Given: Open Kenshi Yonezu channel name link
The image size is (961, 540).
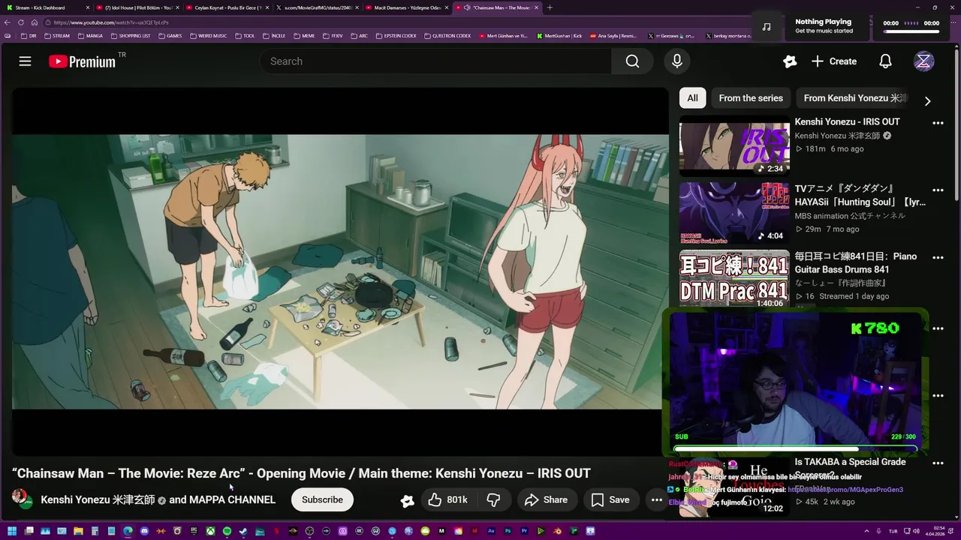Looking at the screenshot, I should pos(98,499).
